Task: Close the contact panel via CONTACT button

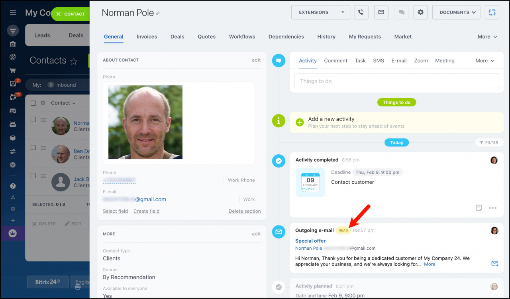Action: coord(71,14)
